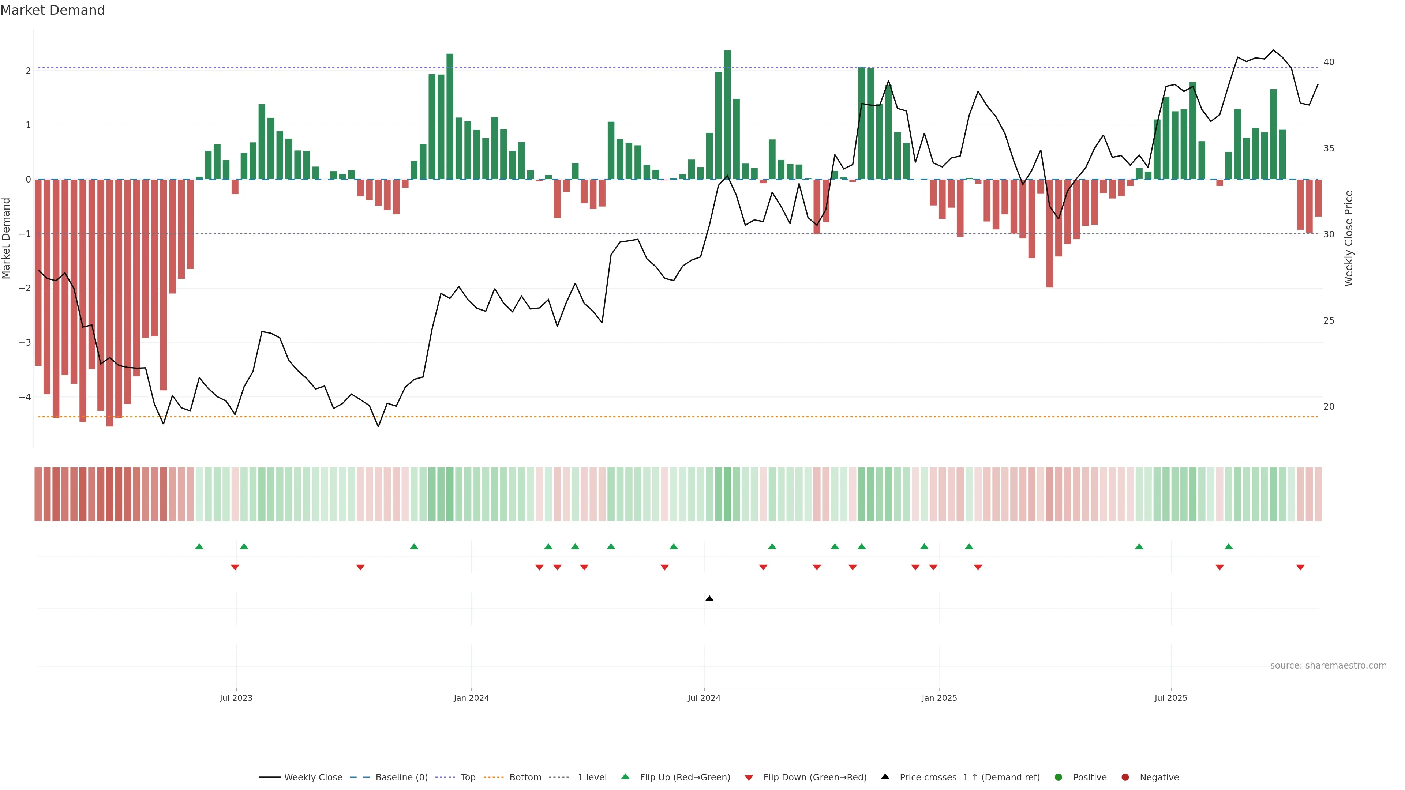Click the Weekly Close Price axis title
The width and height of the screenshot is (1405, 790).
(x=1349, y=238)
